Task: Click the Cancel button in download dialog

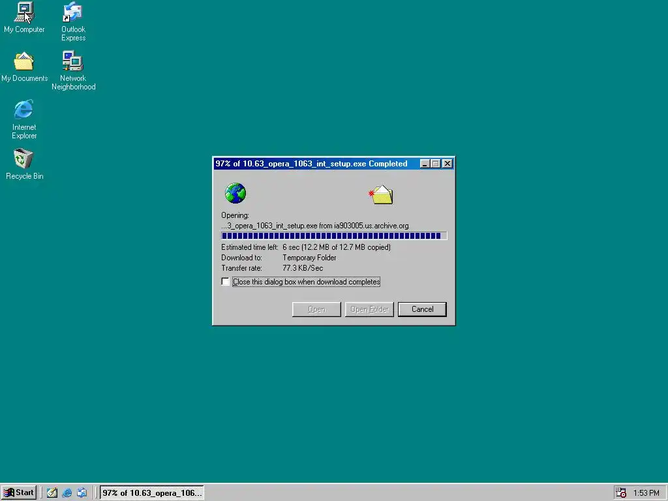Action: point(422,309)
